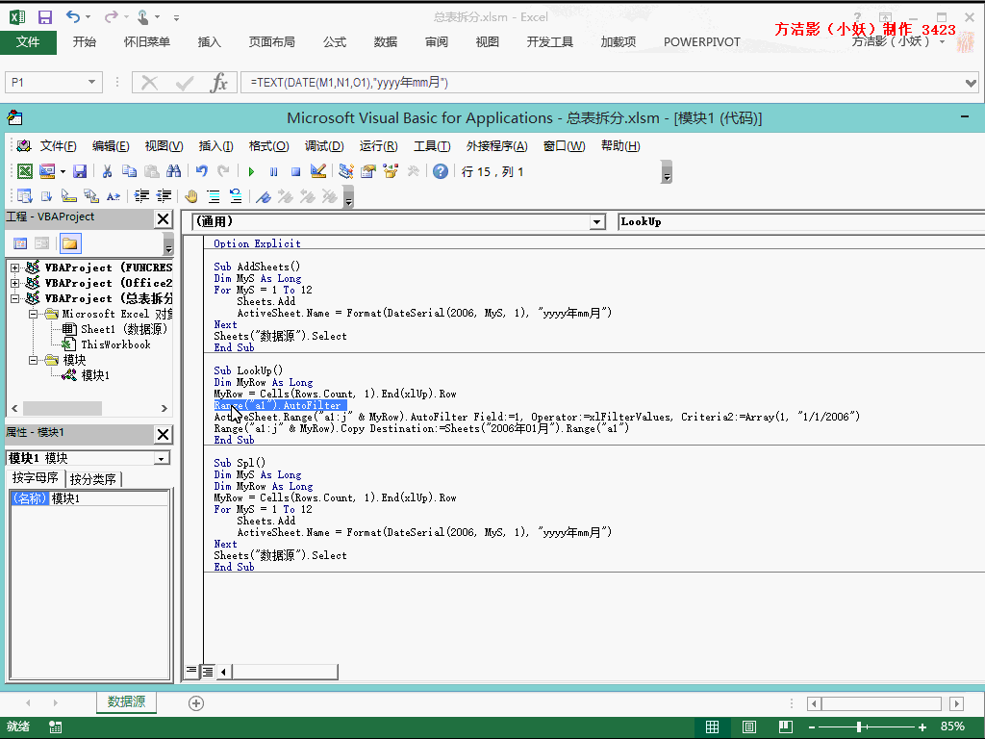Viewport: 985px width, 739px height.
Task: Open Project Explorer icon
Action: tap(346, 171)
